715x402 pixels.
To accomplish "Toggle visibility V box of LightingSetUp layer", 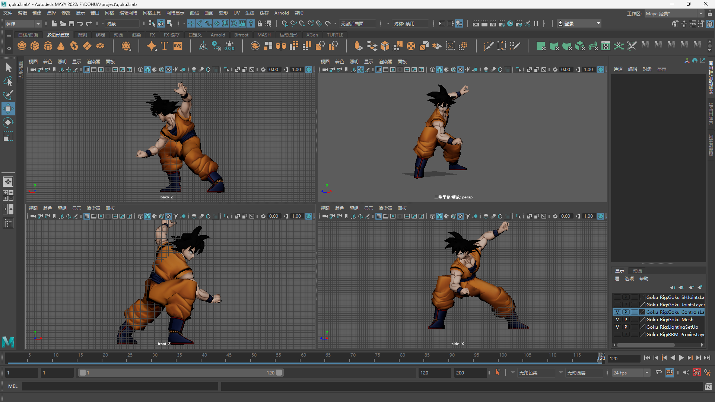I will tap(617, 327).
